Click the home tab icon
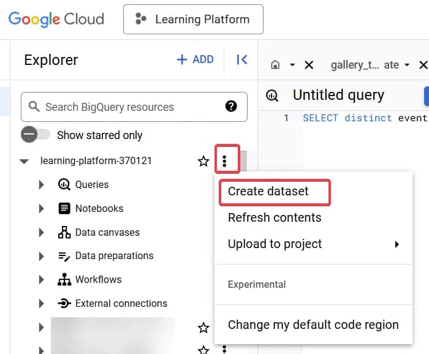Screen dimensions: 429x354 click(275, 65)
